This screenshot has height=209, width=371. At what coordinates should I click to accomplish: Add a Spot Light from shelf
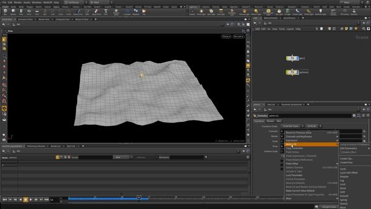click(x=211, y=12)
